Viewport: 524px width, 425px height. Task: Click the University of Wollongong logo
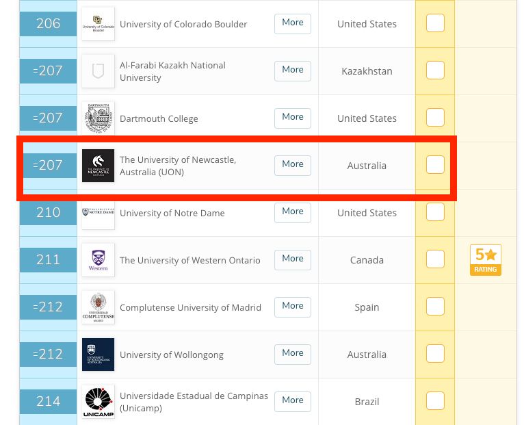98,355
